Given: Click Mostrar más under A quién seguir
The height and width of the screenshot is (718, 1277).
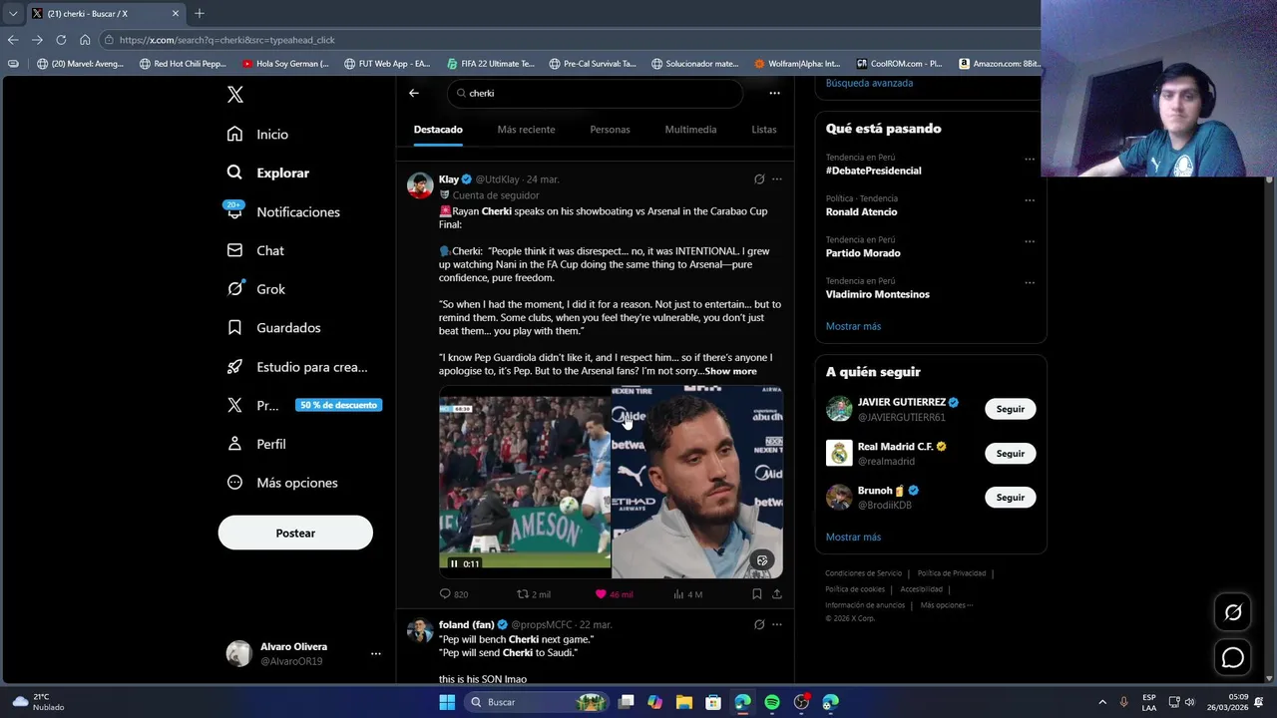Looking at the screenshot, I should pyautogui.click(x=853, y=537).
